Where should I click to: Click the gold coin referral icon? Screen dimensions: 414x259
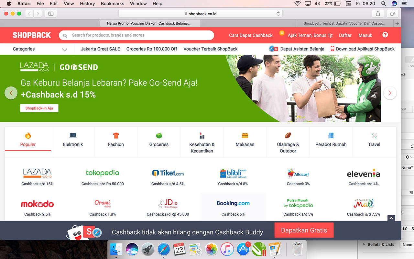pos(282,33)
